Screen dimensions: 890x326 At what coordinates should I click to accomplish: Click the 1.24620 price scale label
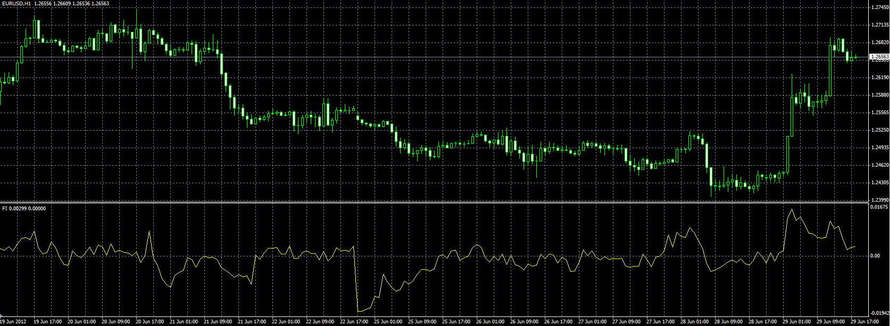point(881,165)
